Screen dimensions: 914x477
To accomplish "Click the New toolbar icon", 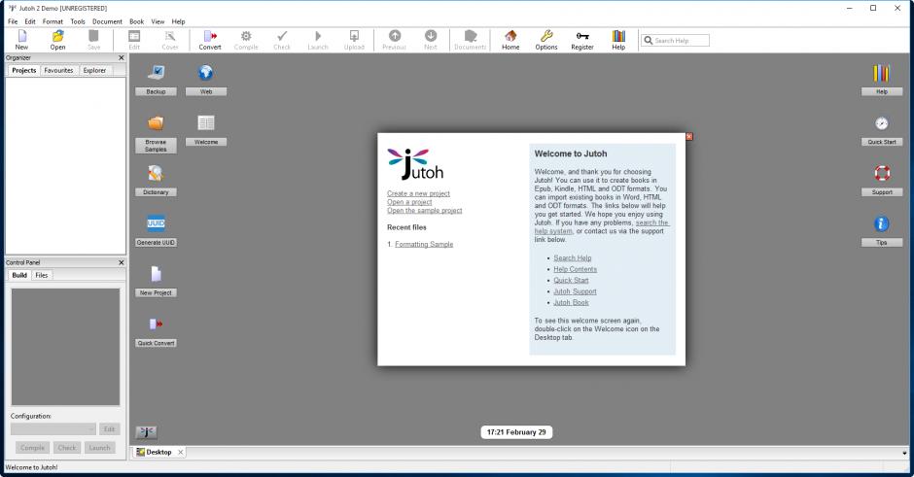I will 21,40.
